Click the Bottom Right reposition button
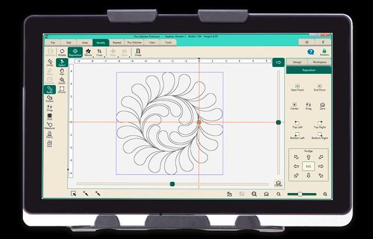Image resolution: width=373 pixels, height=239 pixels. click(320, 136)
